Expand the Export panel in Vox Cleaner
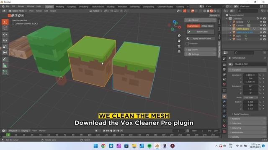The height and width of the screenshot is (150, 268). click(200, 50)
